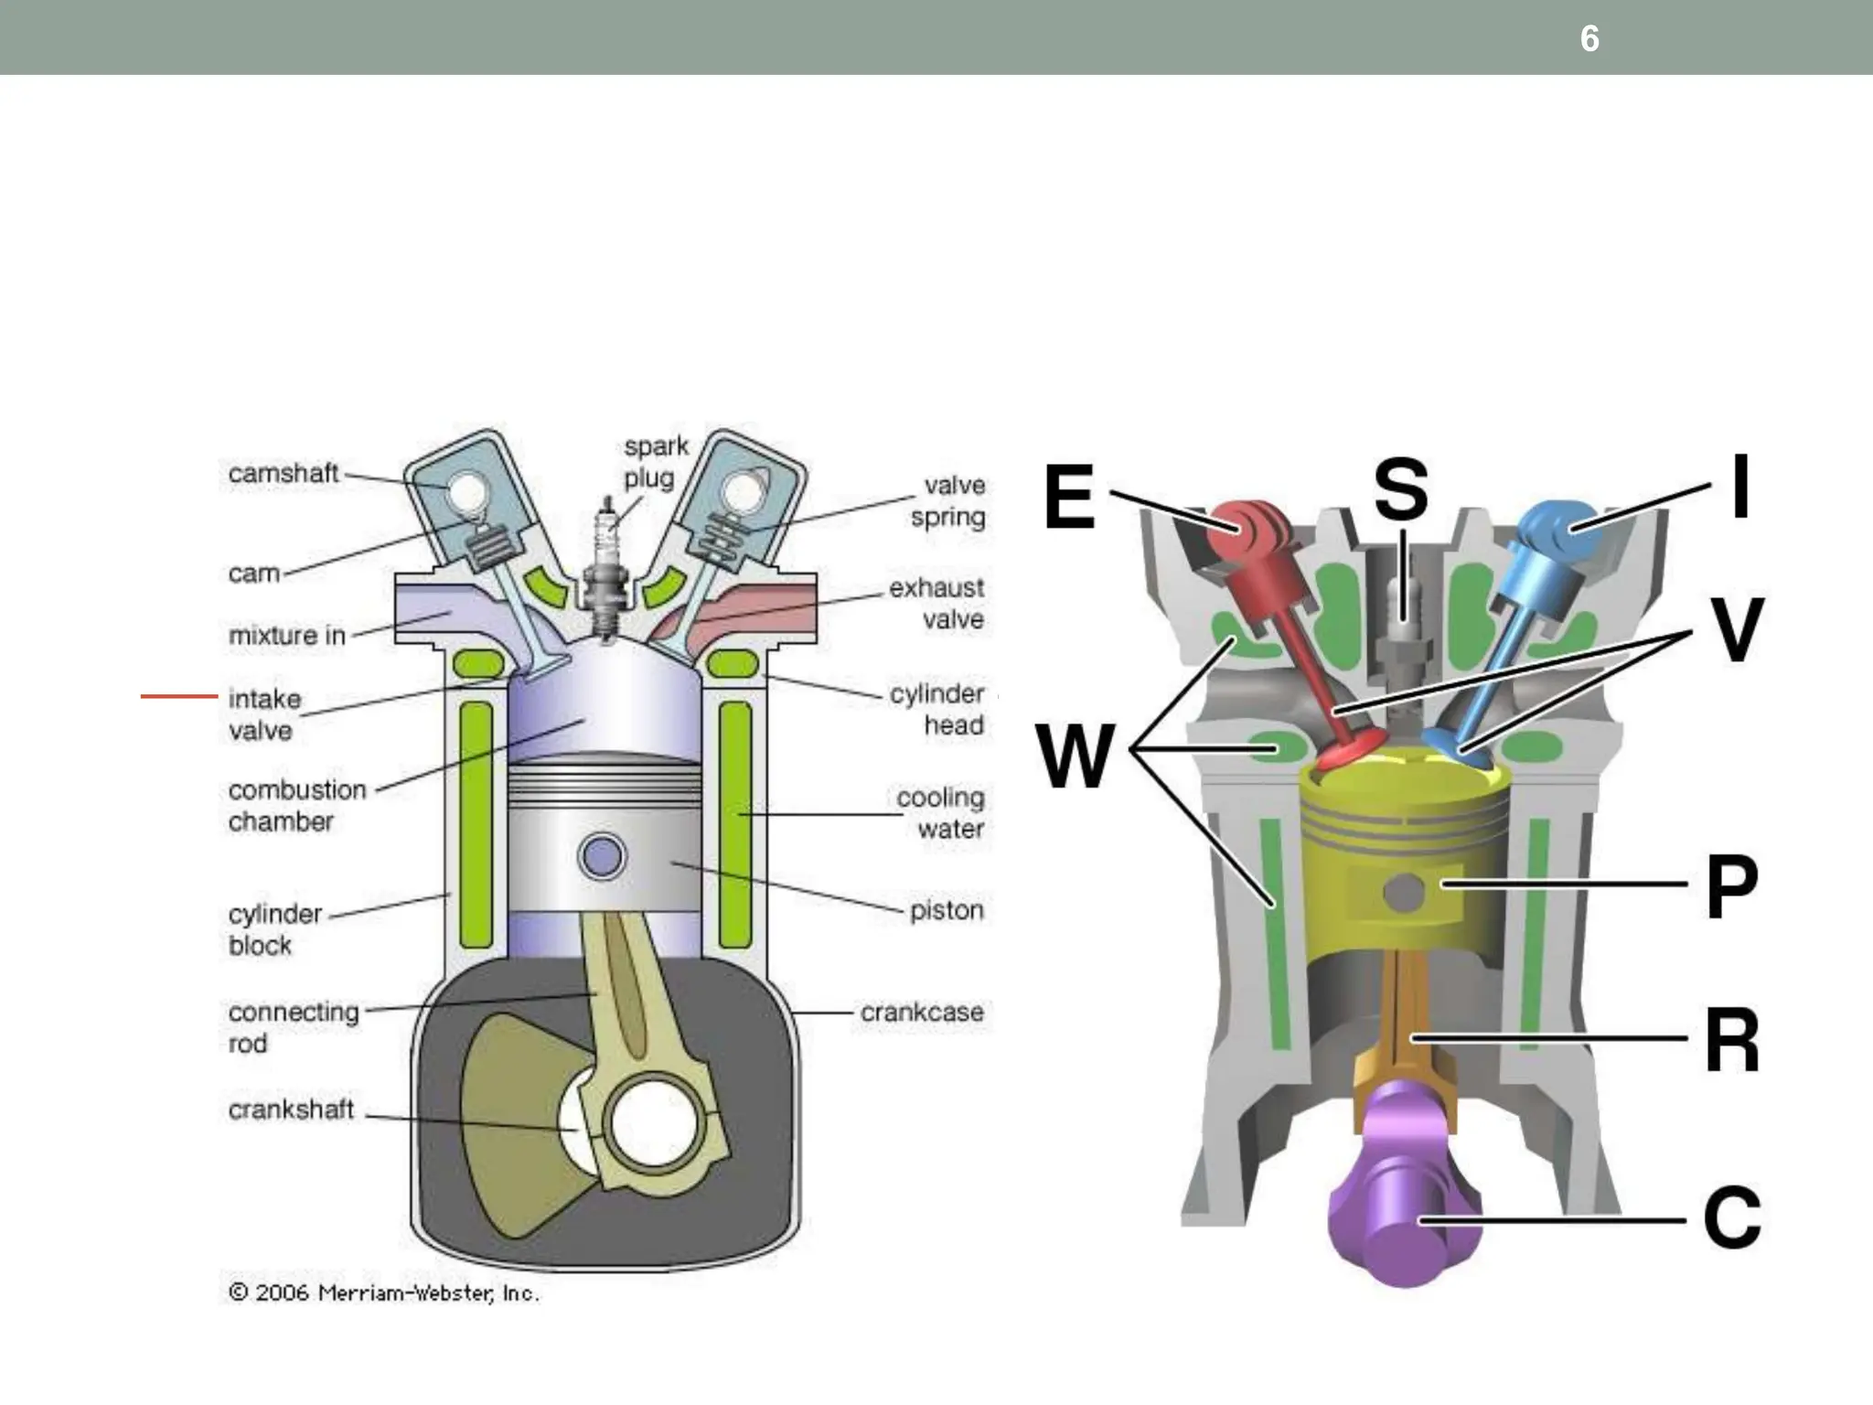Click the 'camshaft' label text

[x=284, y=474]
